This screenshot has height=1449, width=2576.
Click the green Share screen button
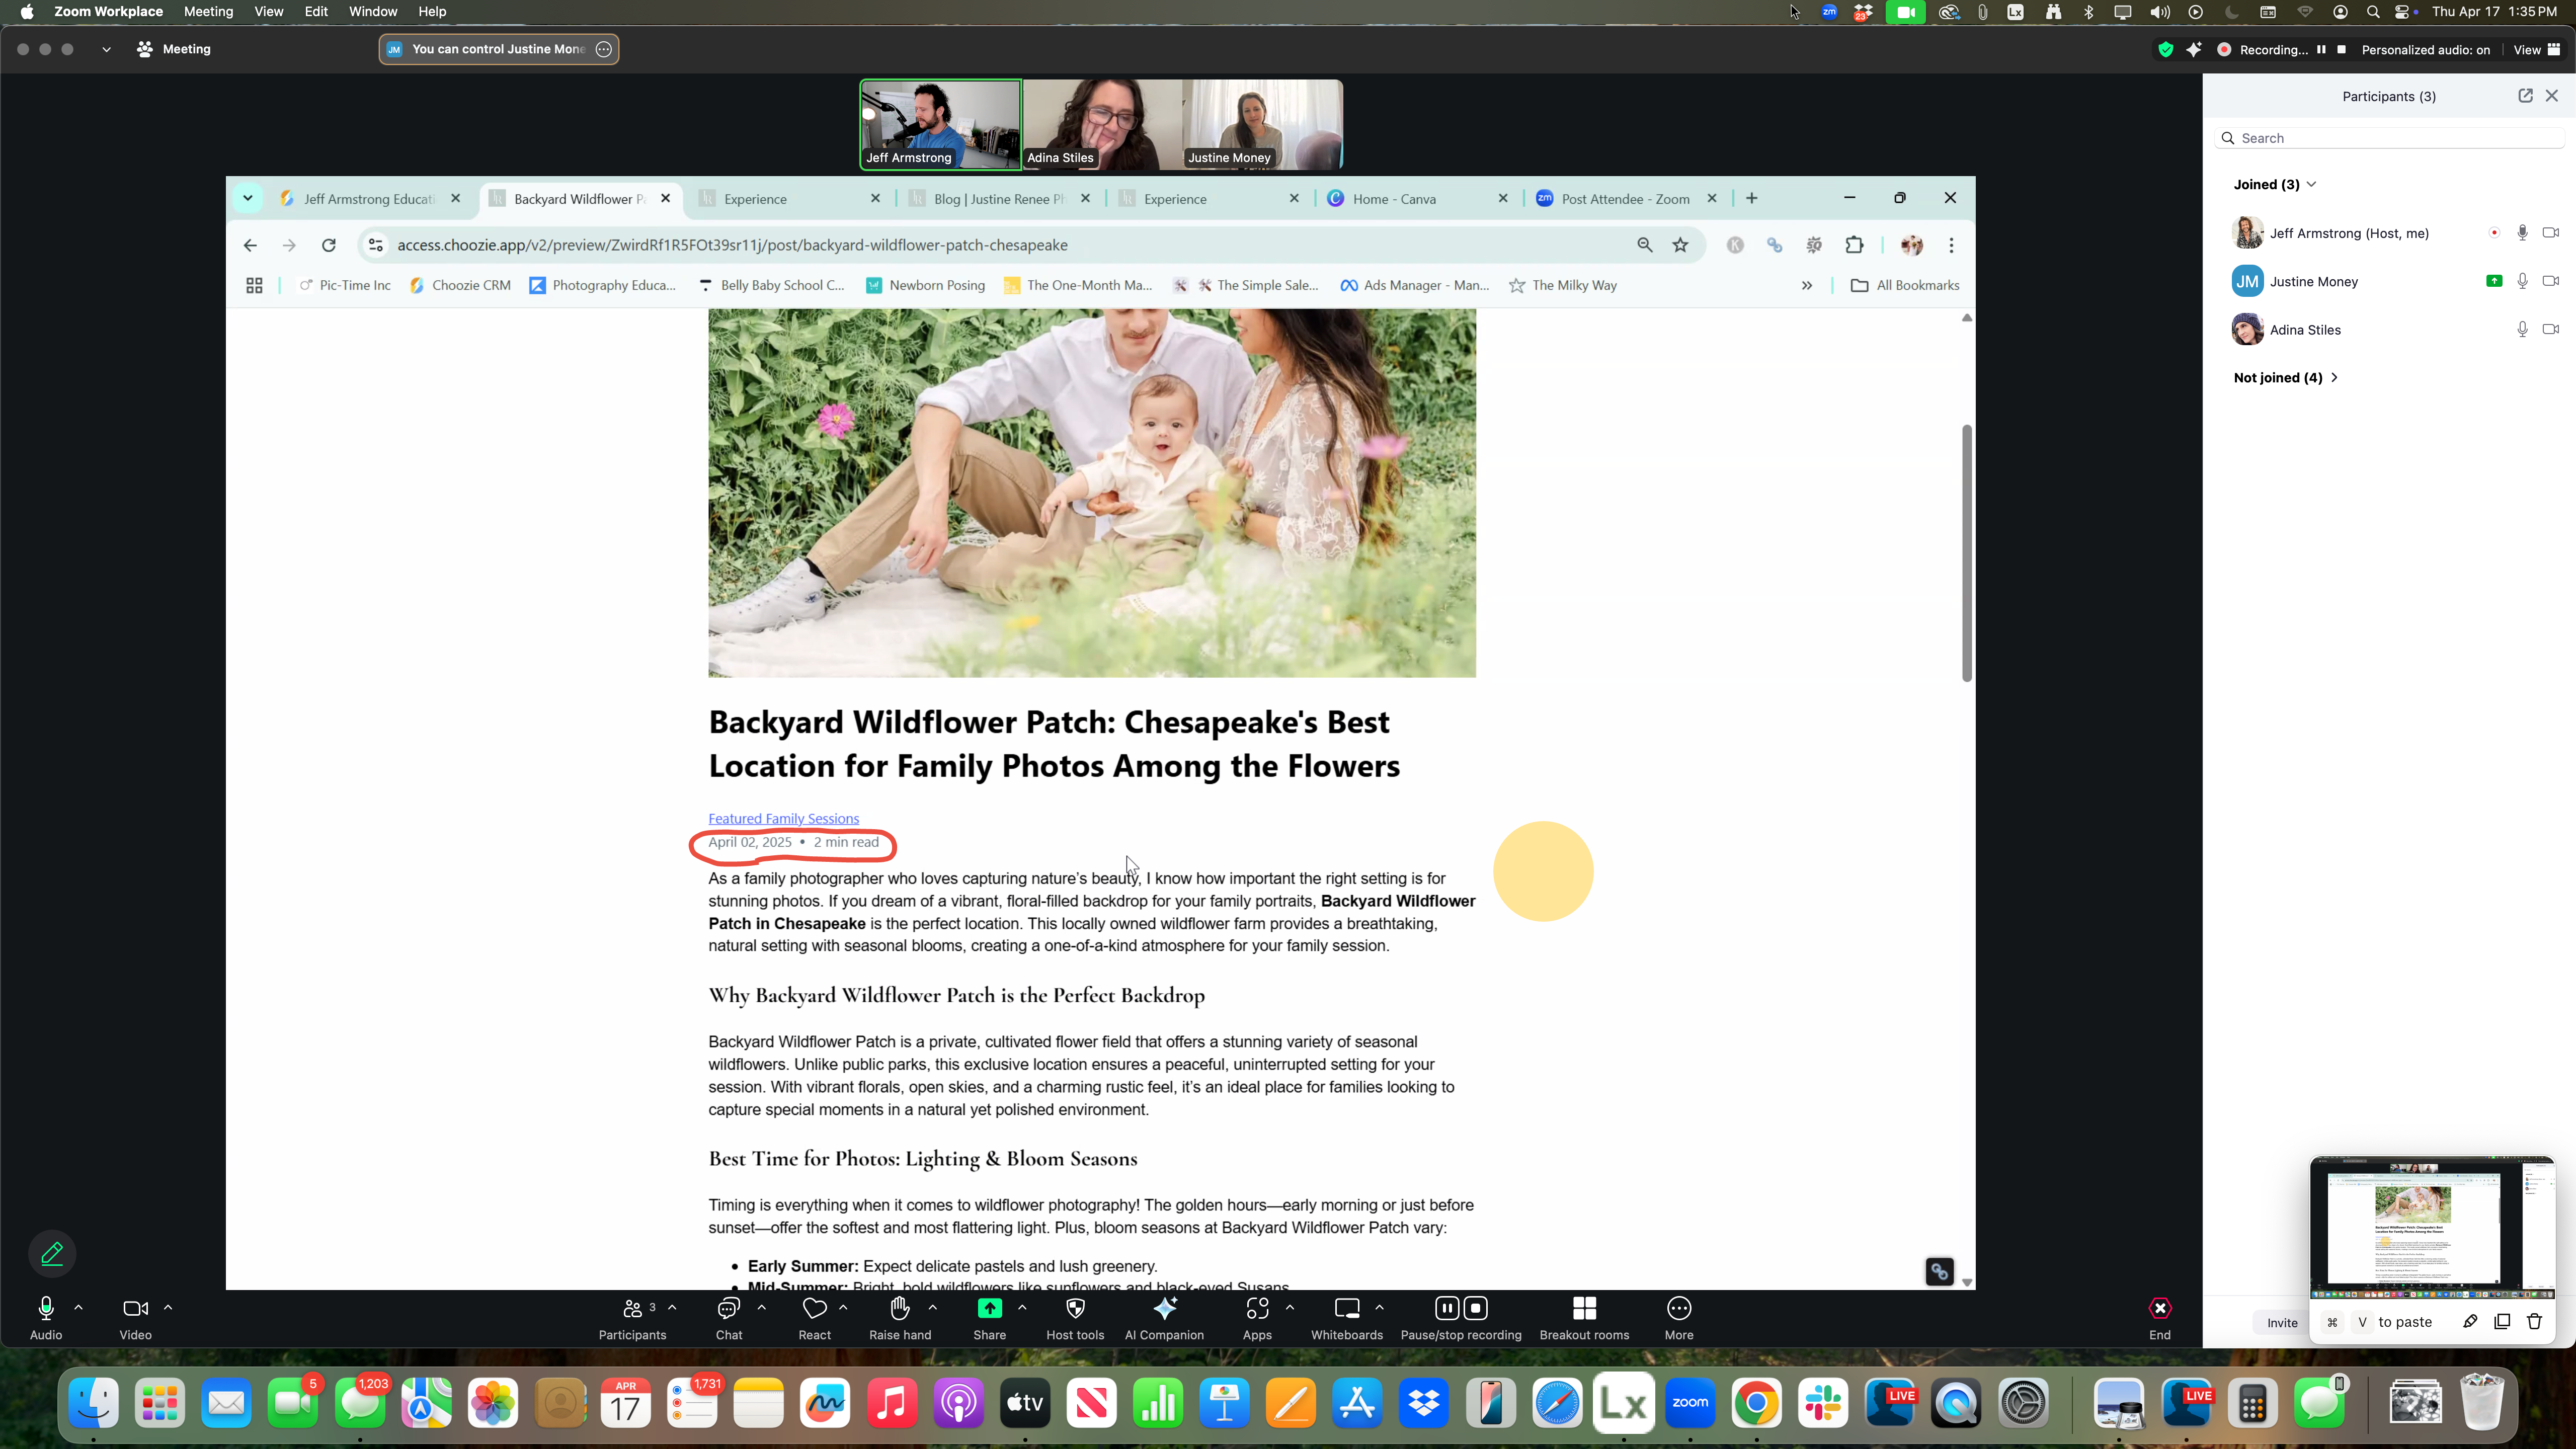989,1317
